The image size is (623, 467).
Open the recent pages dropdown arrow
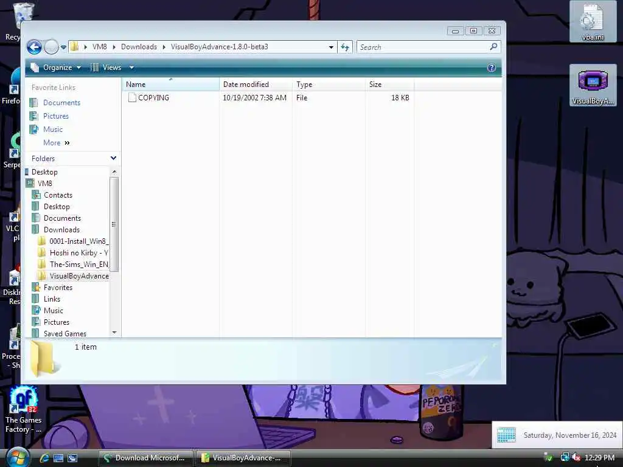63,47
